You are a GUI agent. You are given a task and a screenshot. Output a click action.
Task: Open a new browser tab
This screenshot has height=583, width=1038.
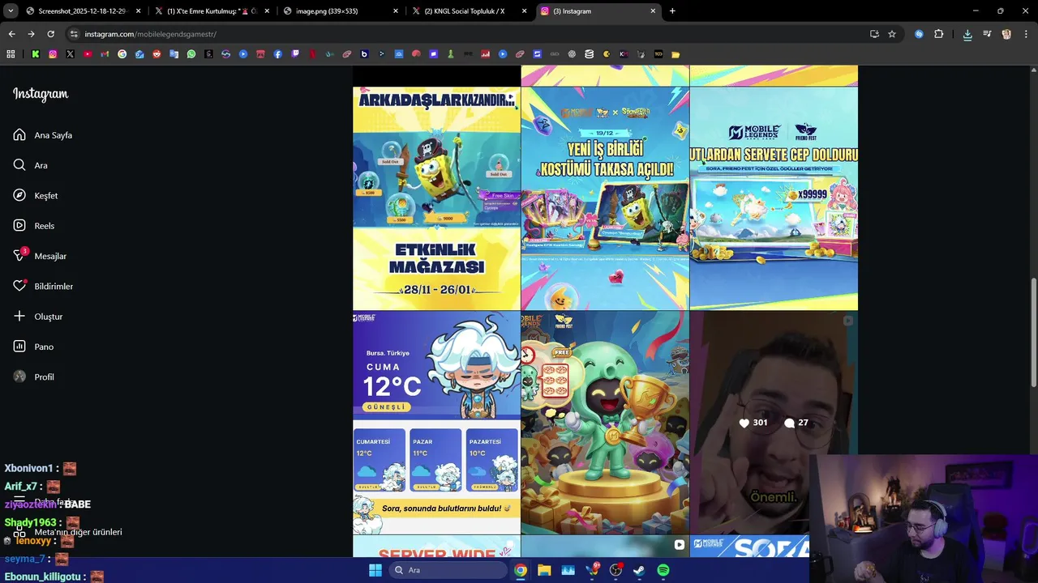coord(672,11)
